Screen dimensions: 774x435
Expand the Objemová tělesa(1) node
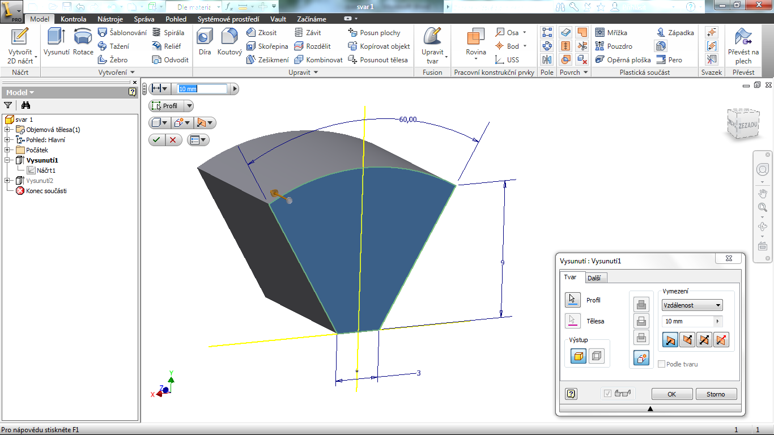point(7,130)
